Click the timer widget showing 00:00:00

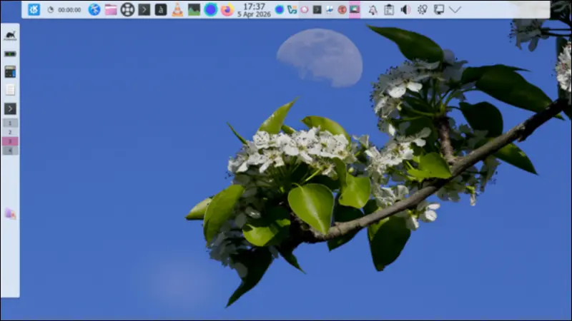(x=64, y=10)
